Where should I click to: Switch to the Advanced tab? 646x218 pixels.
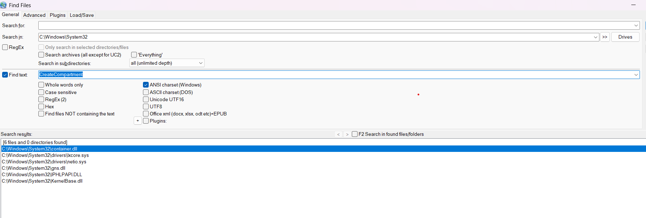click(x=34, y=15)
